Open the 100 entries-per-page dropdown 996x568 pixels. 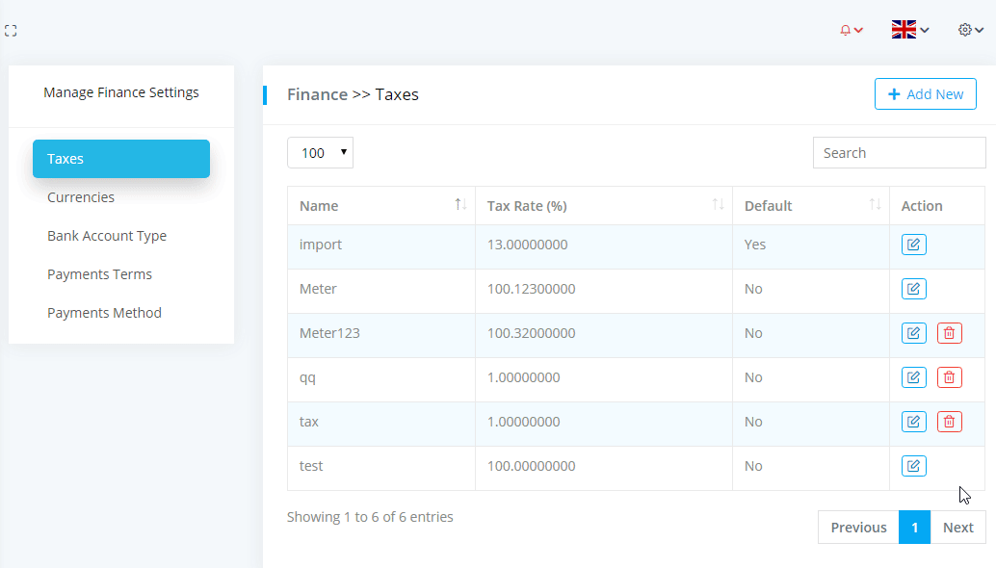(x=320, y=153)
